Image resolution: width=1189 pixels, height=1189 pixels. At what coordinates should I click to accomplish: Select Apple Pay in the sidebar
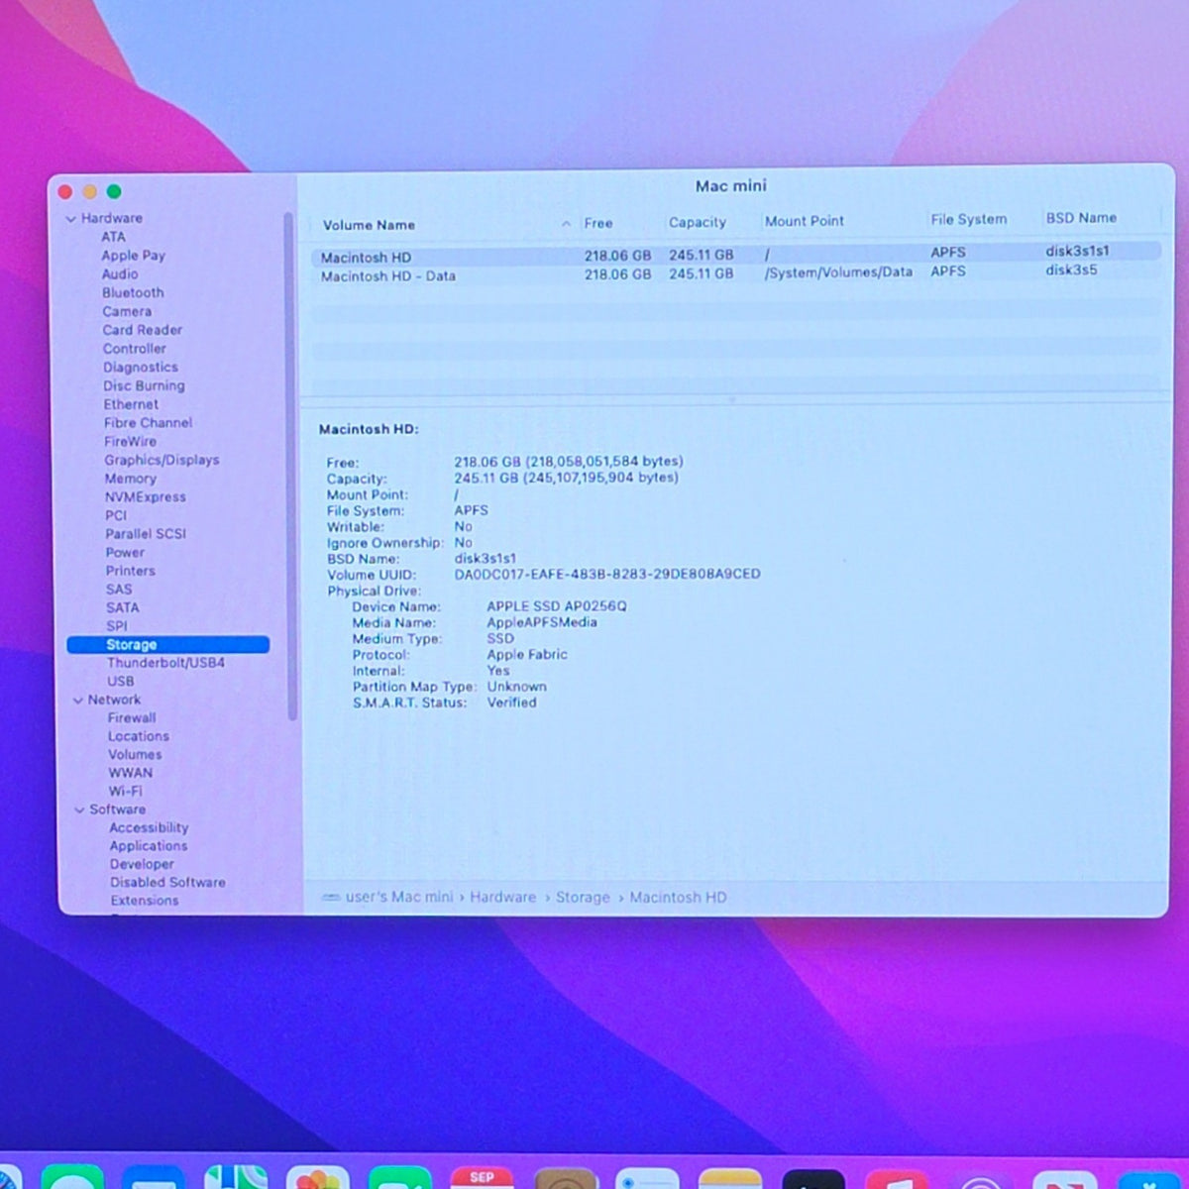[133, 256]
